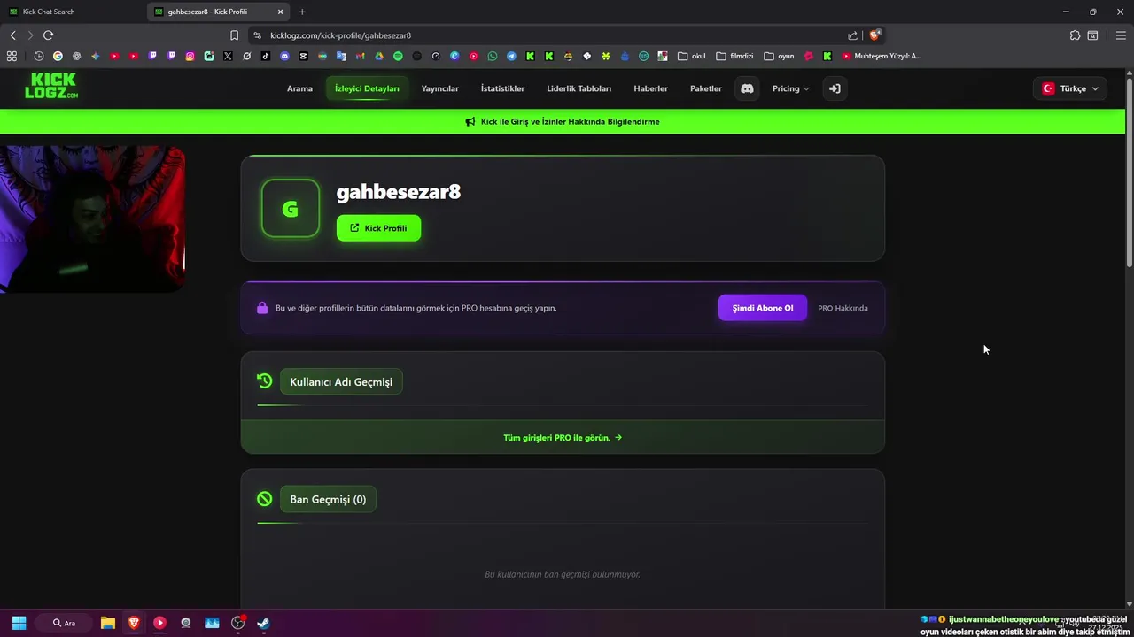This screenshot has height=637, width=1134.
Task: Click Tüm girişleri PRO ile görün link
Action: tap(563, 437)
